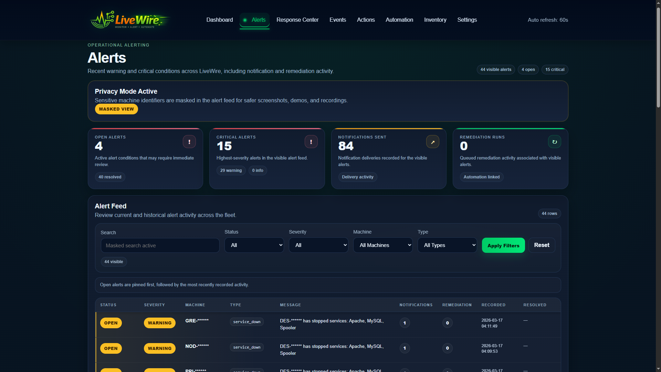This screenshot has width=661, height=372.
Task: Click the Reset filters button
Action: [x=542, y=245]
